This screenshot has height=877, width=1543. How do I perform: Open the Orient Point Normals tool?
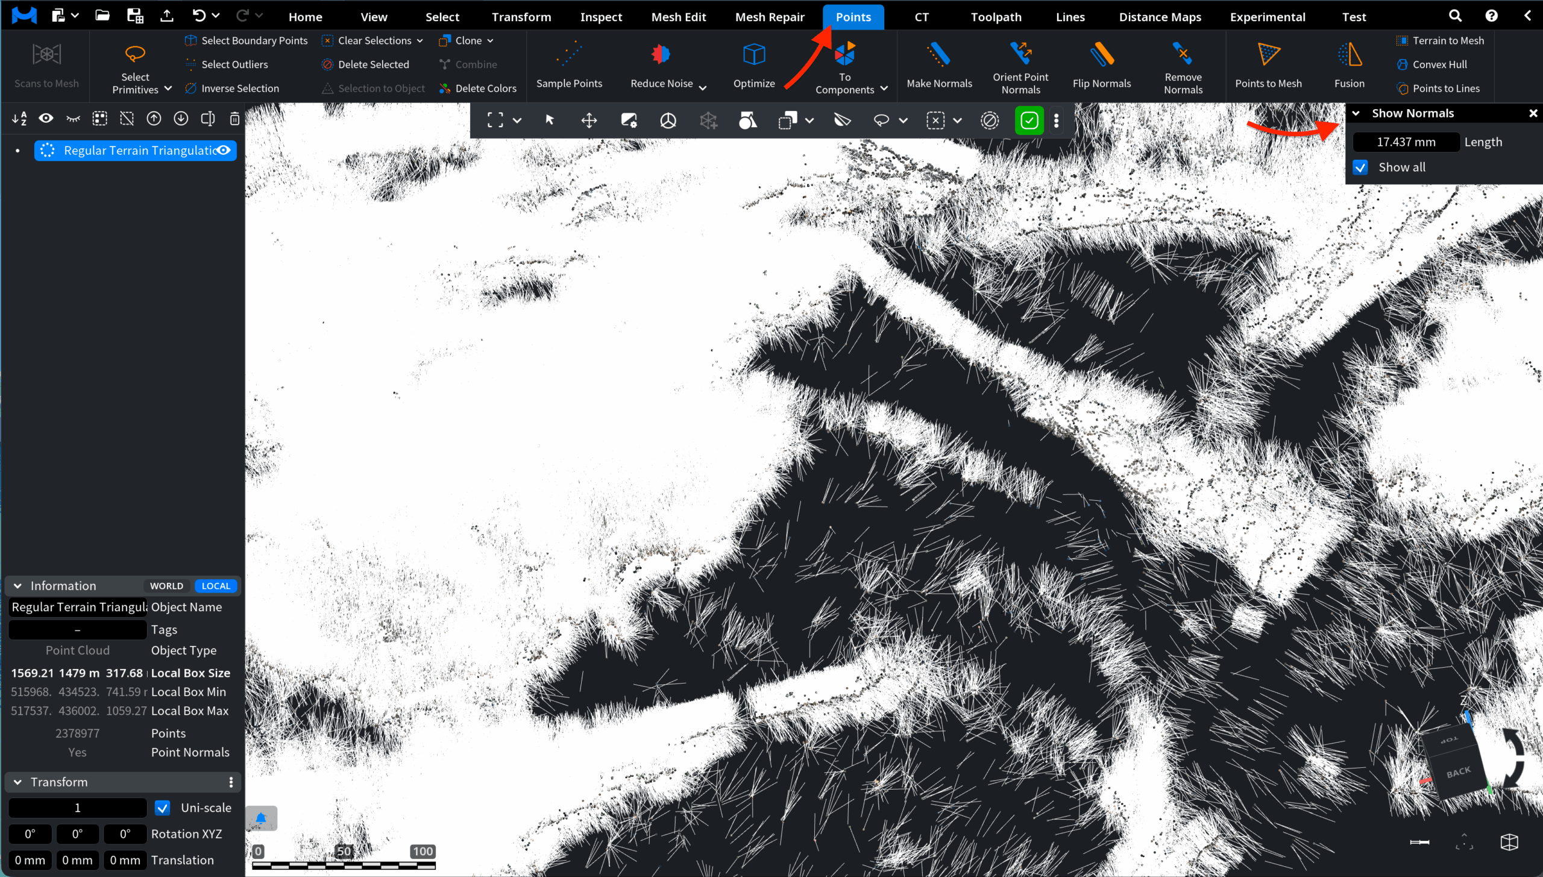coord(1020,67)
